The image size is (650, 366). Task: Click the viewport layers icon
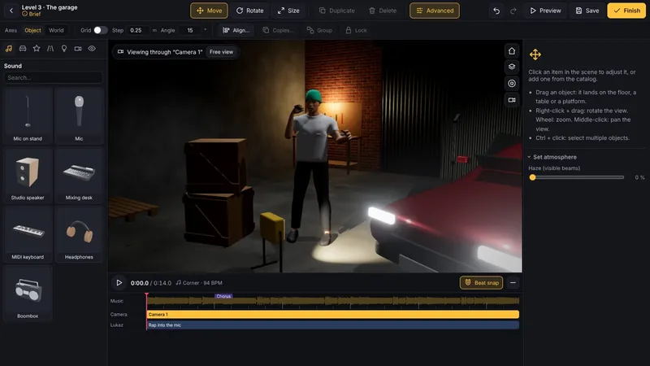click(x=512, y=68)
